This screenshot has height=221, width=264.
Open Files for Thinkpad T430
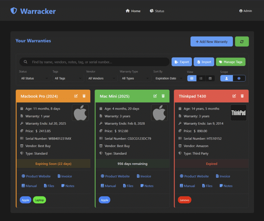click(x=207, y=186)
